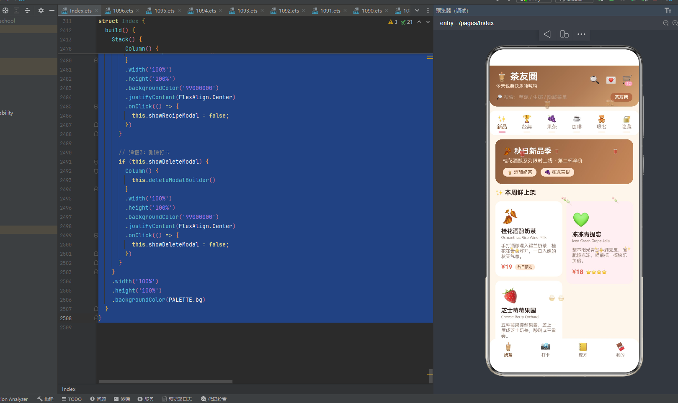This screenshot has width=678, height=403.
Task: Open the 构建 build tool window
Action: click(45, 399)
